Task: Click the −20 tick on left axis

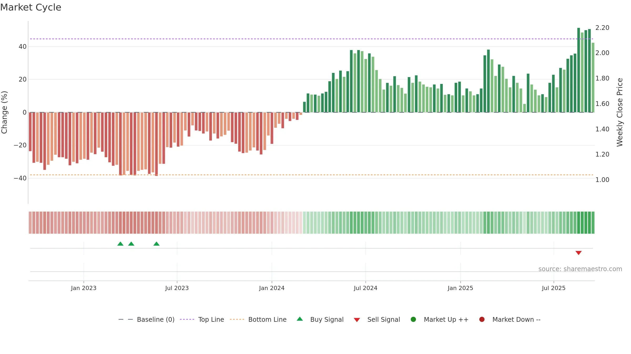Action: coord(20,145)
